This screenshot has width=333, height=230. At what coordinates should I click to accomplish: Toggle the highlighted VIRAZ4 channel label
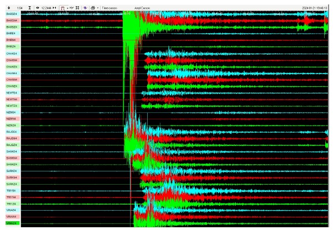(11, 223)
